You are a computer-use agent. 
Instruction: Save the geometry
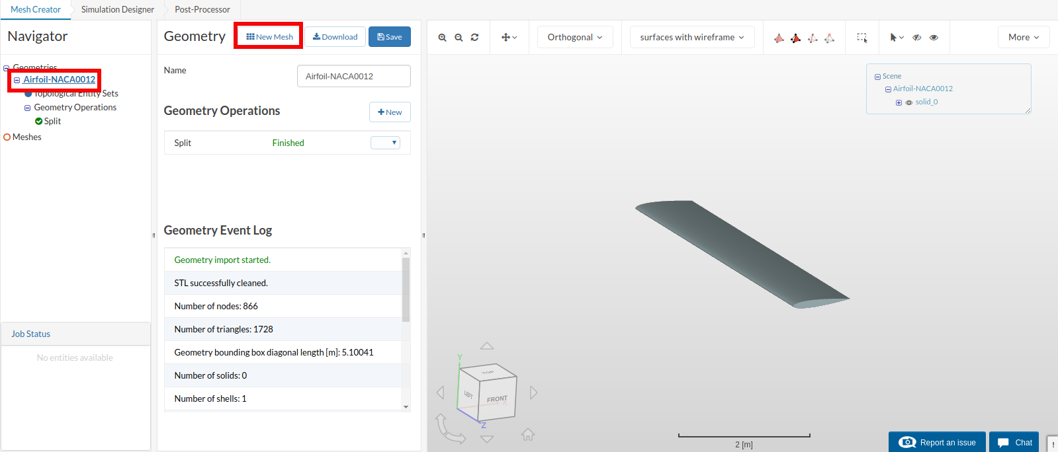pos(390,37)
